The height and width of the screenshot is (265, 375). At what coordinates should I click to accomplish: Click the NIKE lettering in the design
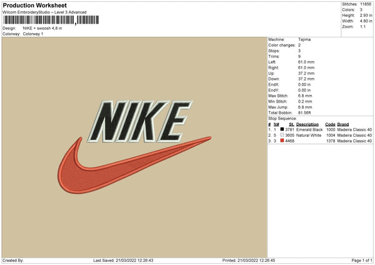[140, 121]
